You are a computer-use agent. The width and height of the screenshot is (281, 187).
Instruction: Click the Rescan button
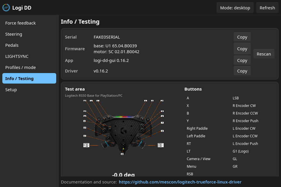[x=264, y=54]
